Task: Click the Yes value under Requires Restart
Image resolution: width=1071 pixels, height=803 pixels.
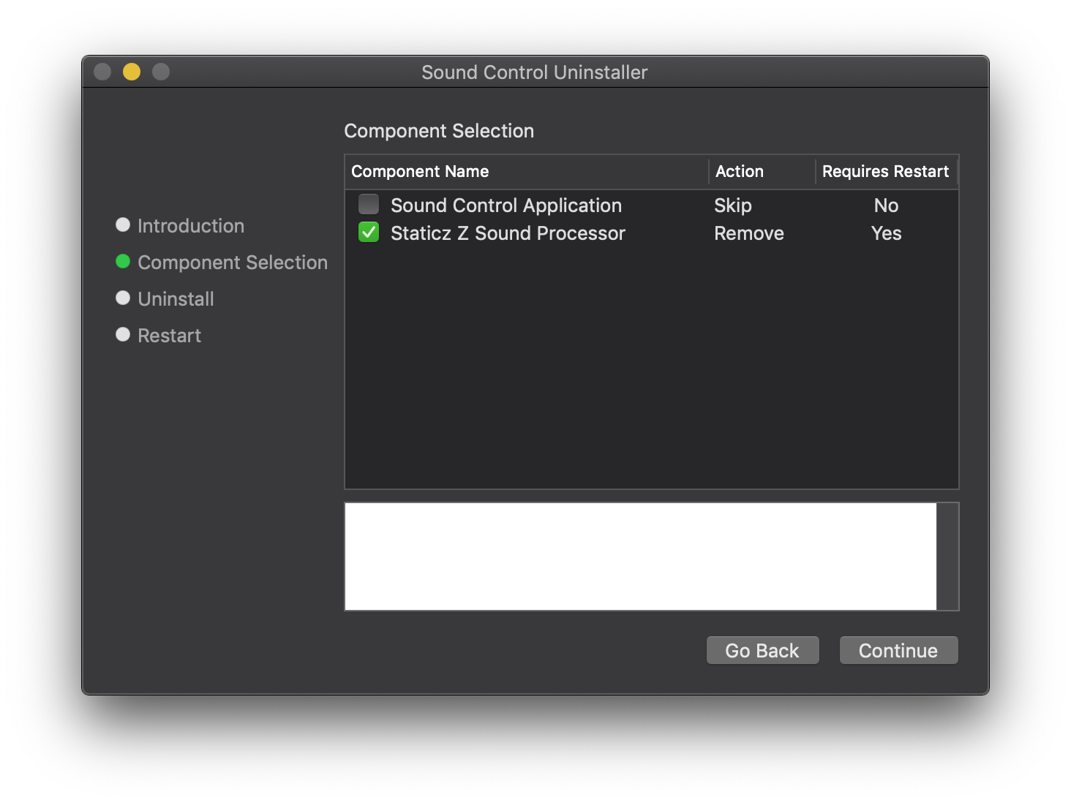Action: 886,233
